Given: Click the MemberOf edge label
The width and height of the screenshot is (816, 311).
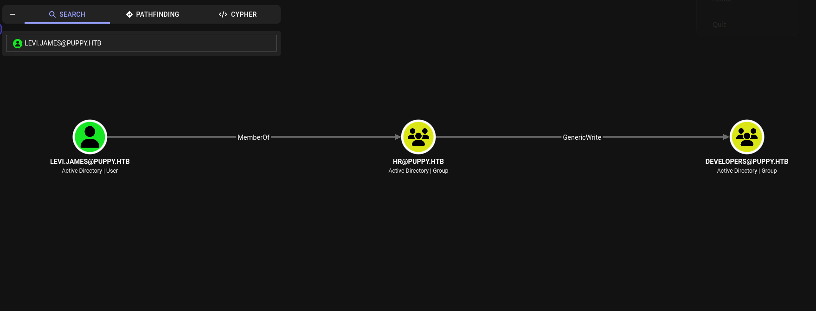Looking at the screenshot, I should [253, 137].
